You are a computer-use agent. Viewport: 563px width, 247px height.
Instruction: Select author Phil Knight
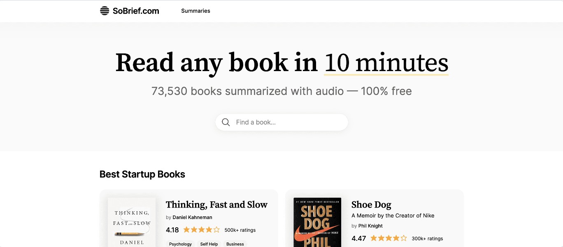click(x=370, y=226)
